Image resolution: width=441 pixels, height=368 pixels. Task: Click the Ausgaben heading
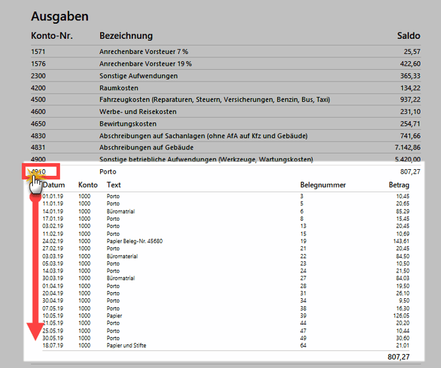(x=59, y=16)
